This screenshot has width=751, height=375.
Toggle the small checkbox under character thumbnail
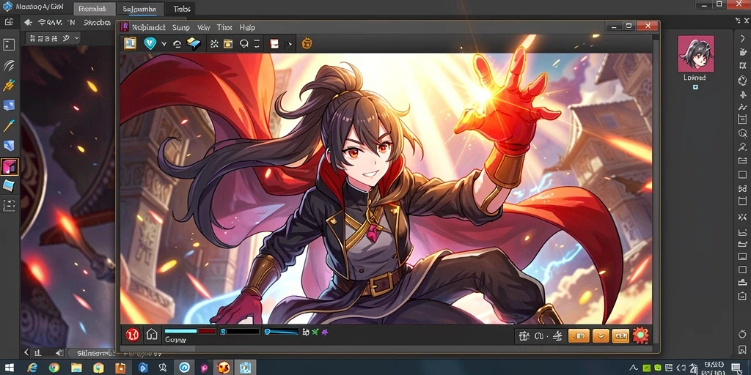click(x=695, y=87)
